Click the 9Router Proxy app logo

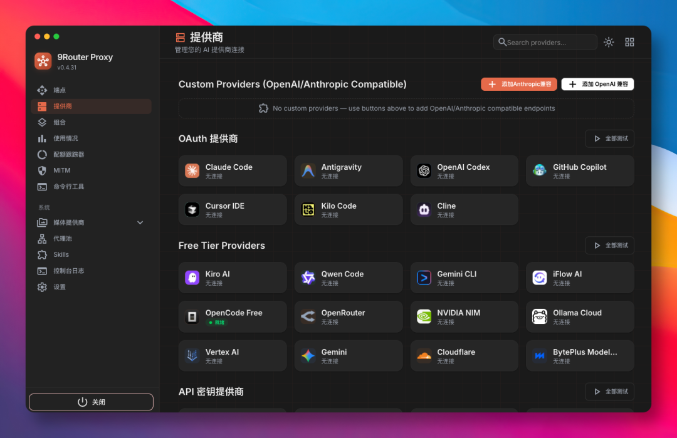pos(43,61)
